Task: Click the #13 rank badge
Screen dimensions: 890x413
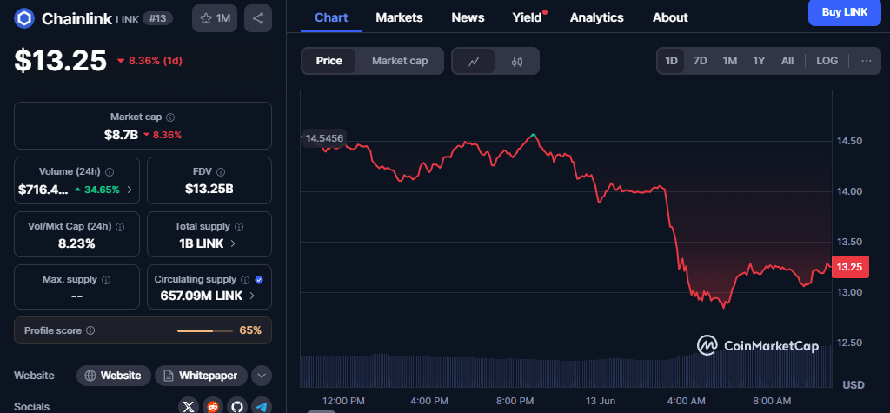Action: pos(158,18)
